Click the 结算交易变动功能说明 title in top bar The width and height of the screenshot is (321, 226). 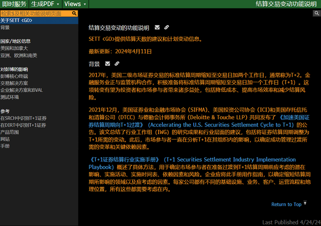[286, 4]
